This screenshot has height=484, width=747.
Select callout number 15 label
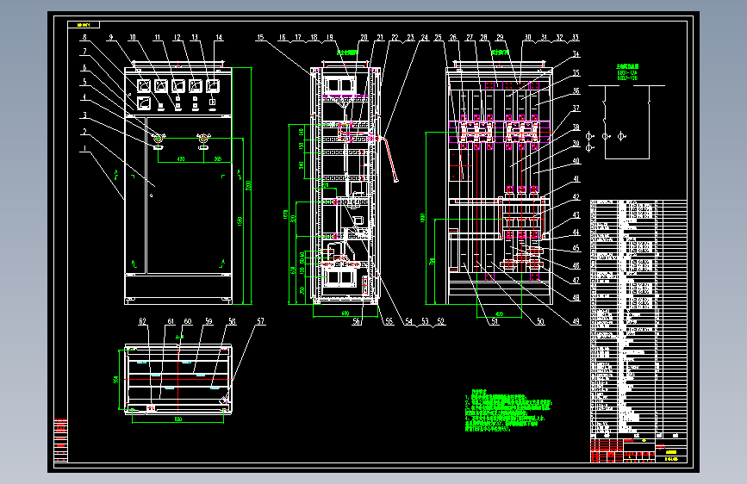pos(260,37)
